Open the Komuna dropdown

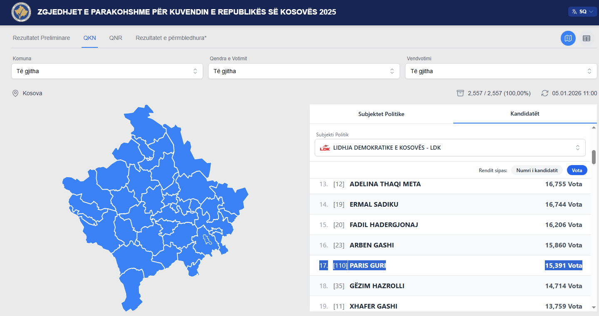pos(107,71)
